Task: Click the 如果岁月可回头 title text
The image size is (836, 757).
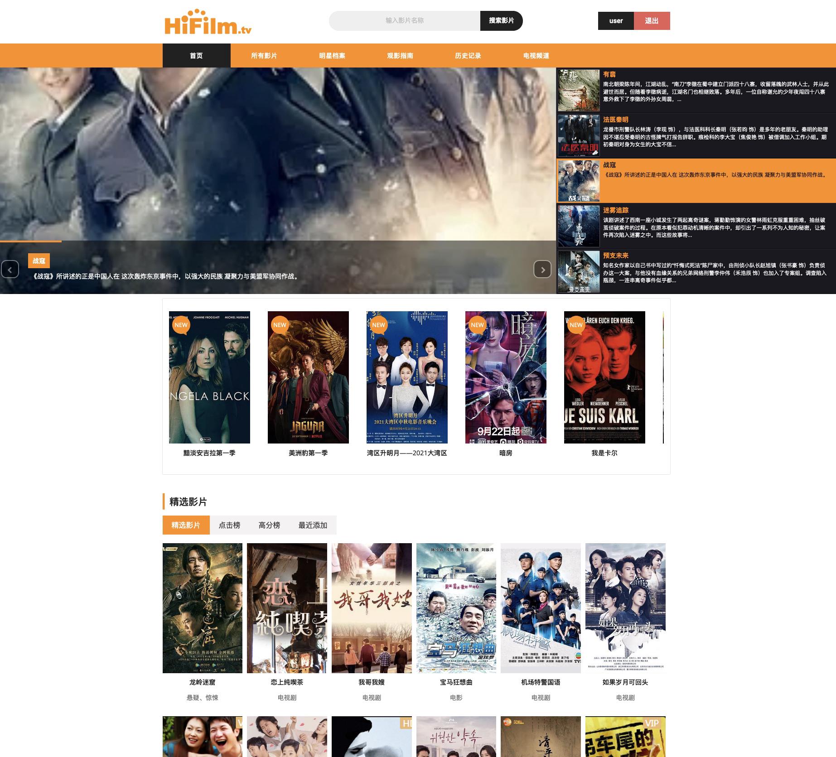Action: click(x=625, y=682)
